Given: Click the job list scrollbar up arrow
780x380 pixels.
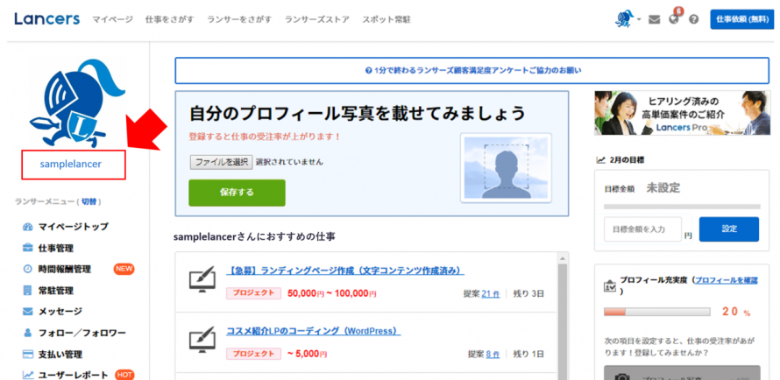Looking at the screenshot, I should pos(563,258).
